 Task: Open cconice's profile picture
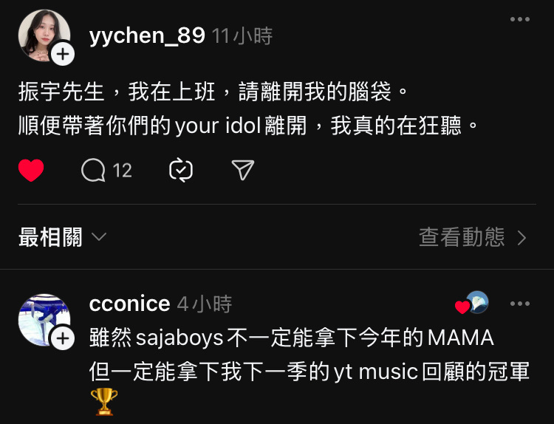tap(44, 320)
